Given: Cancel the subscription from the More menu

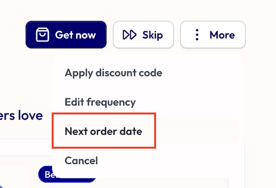Looking at the screenshot, I should coord(81,160).
